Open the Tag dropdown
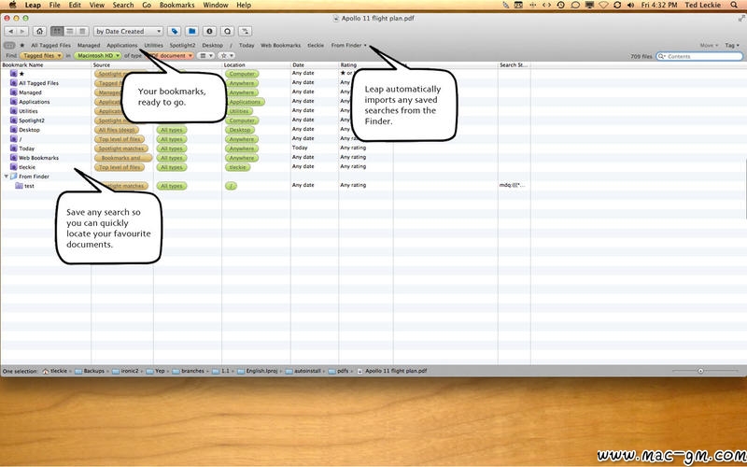The width and height of the screenshot is (747, 467). tap(732, 45)
